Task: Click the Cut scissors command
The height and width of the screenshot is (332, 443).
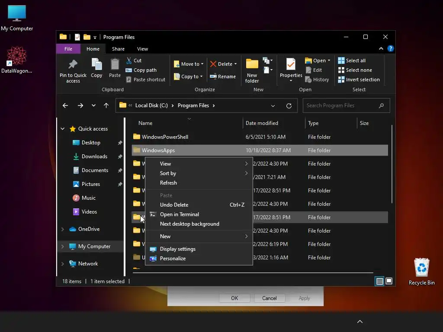Action: point(134,61)
